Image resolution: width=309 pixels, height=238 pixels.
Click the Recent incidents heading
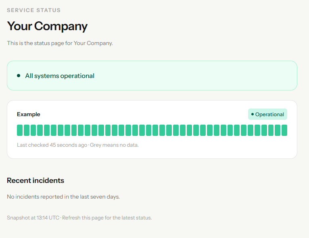pyautogui.click(x=35, y=181)
